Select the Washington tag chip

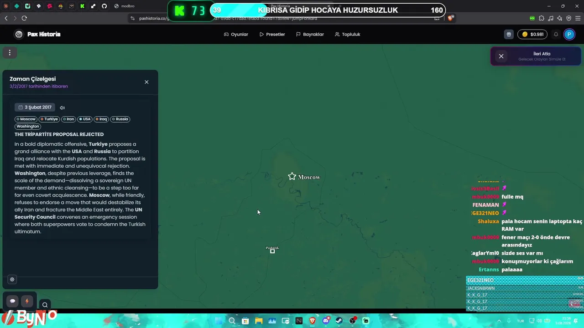click(x=28, y=126)
